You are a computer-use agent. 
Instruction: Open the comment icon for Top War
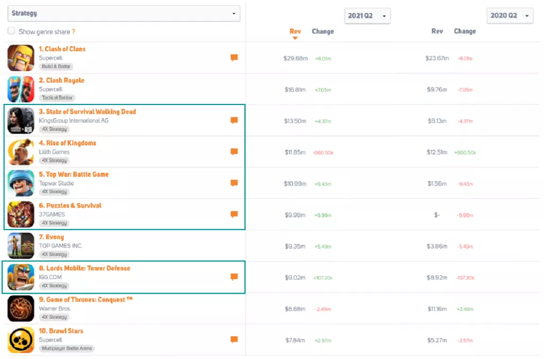tap(234, 183)
